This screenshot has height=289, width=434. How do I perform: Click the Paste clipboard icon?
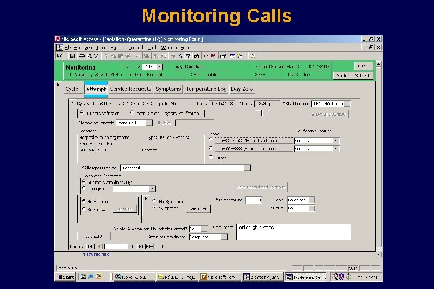tap(121, 56)
